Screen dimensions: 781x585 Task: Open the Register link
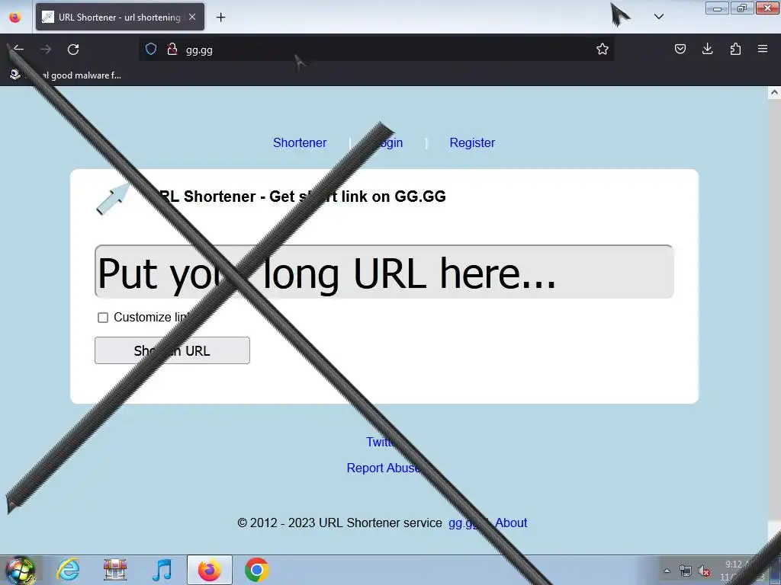point(472,142)
